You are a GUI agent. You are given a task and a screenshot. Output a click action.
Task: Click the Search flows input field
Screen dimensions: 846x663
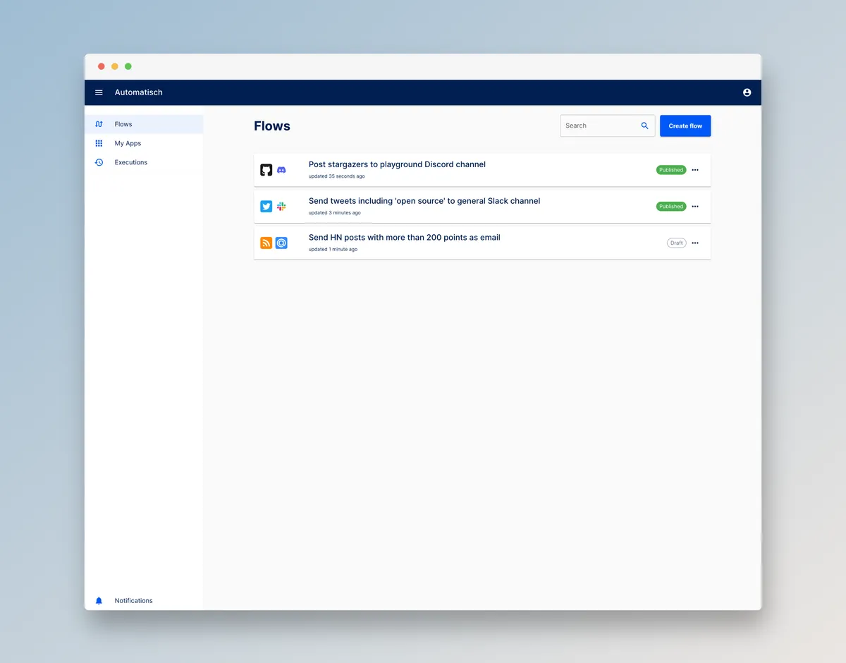point(599,126)
